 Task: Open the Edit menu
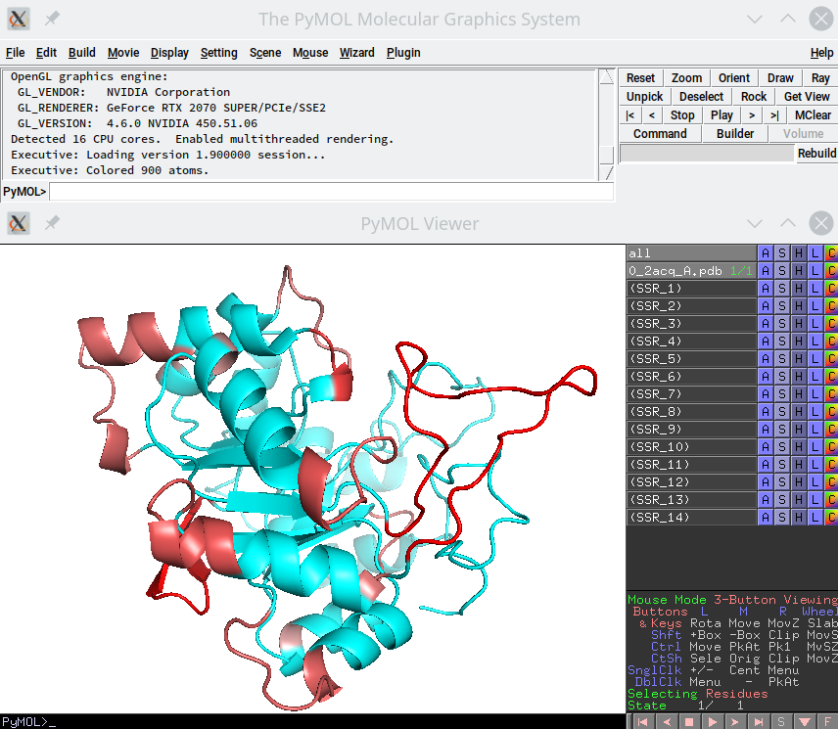coord(46,52)
